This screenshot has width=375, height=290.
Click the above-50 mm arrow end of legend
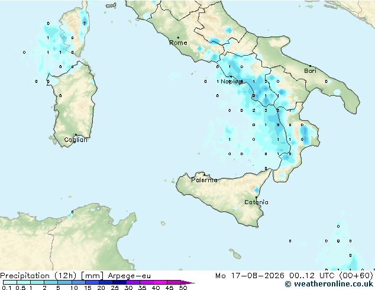(x=187, y=282)
